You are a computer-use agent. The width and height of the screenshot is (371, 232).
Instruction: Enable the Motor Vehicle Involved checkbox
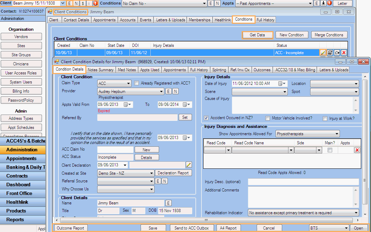coord(268,118)
